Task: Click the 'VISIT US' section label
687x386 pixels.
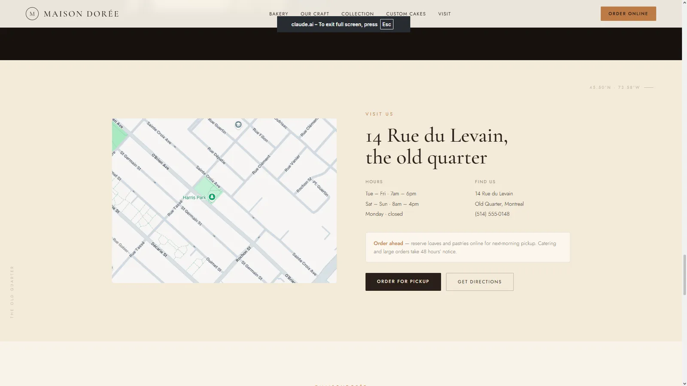Action: click(x=380, y=114)
